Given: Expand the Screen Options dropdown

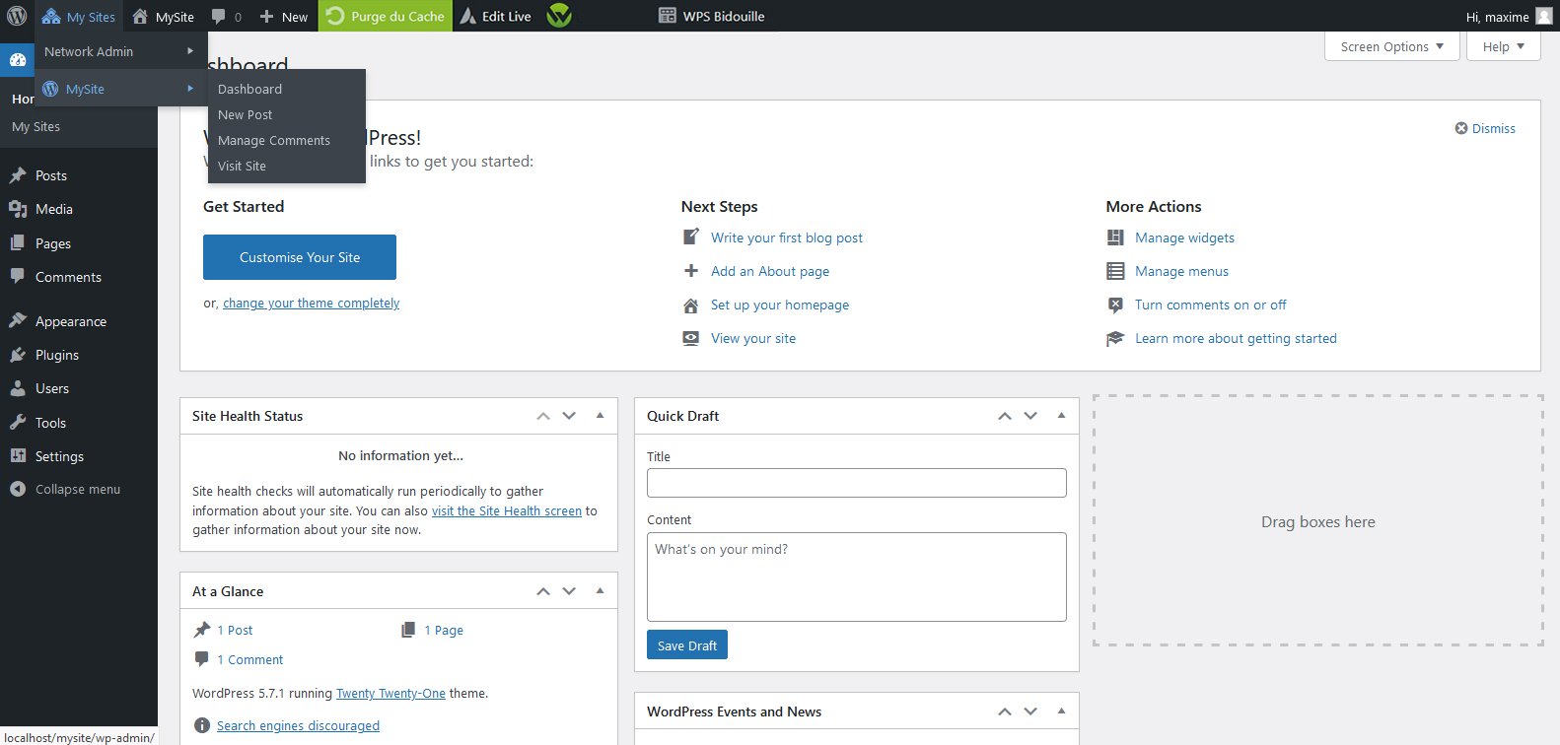Looking at the screenshot, I should 1391,46.
